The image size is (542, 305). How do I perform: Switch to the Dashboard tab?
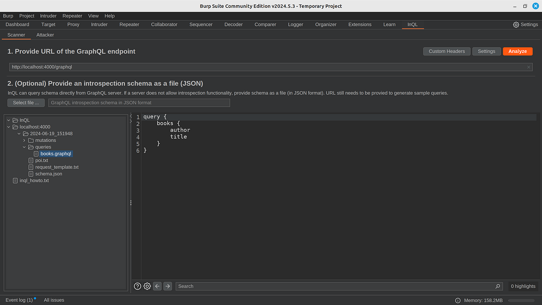(x=17, y=24)
